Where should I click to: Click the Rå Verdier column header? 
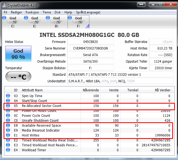[156, 90]
